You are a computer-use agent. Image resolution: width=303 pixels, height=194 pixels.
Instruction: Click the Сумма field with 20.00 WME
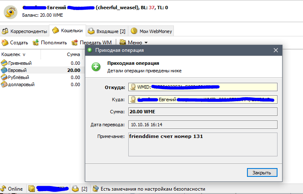[x=203, y=112]
